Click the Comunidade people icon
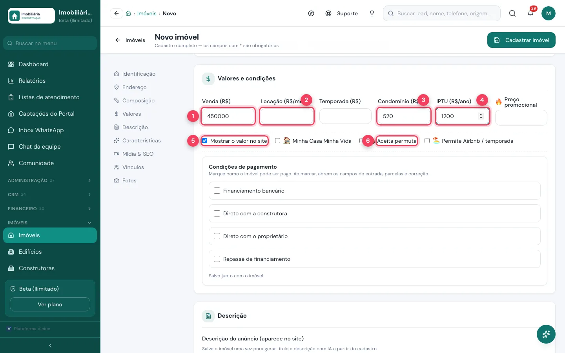 [x=11, y=163]
